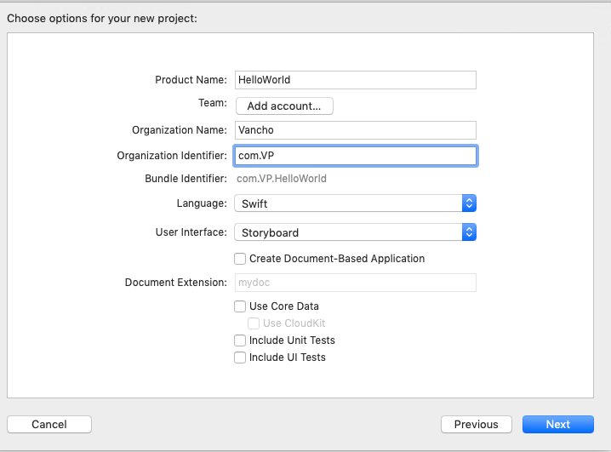Enable Create Document-Based Application checkbox
611x452 pixels.
point(240,259)
